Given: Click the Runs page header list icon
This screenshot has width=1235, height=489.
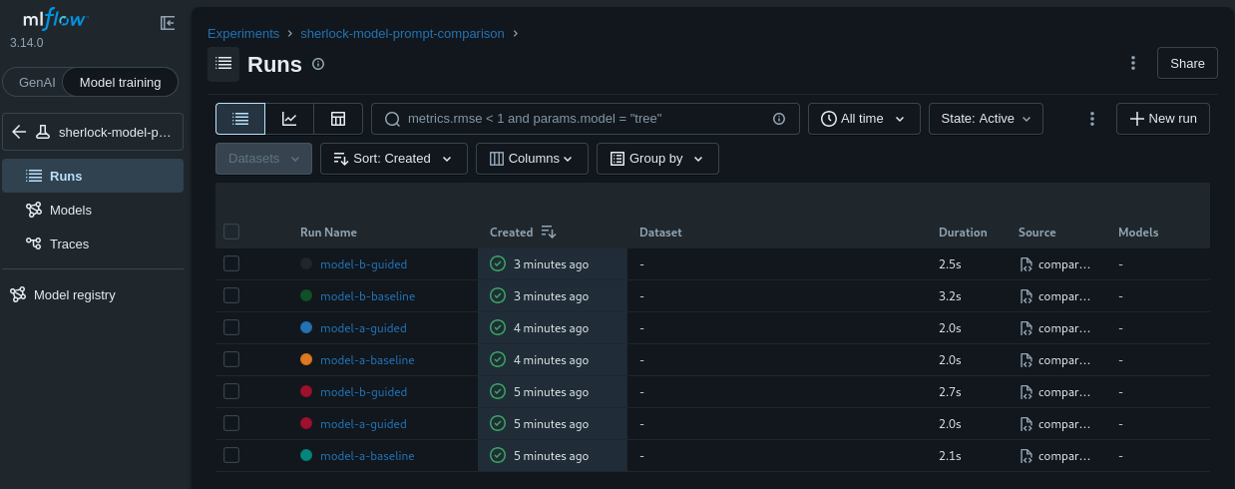Looking at the screenshot, I should [223, 64].
